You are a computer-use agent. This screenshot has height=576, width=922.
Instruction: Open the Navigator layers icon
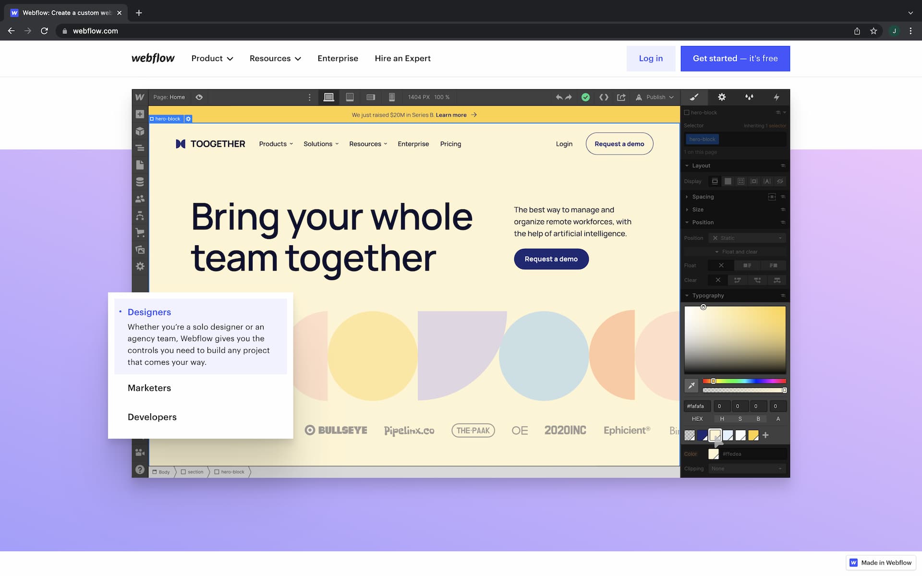140,148
